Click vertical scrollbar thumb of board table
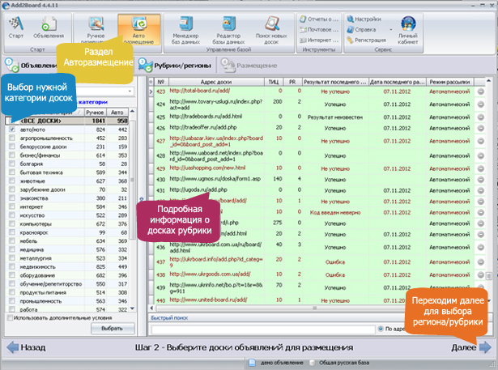Image resolution: width=498 pixels, height=370 pixels. [x=489, y=275]
